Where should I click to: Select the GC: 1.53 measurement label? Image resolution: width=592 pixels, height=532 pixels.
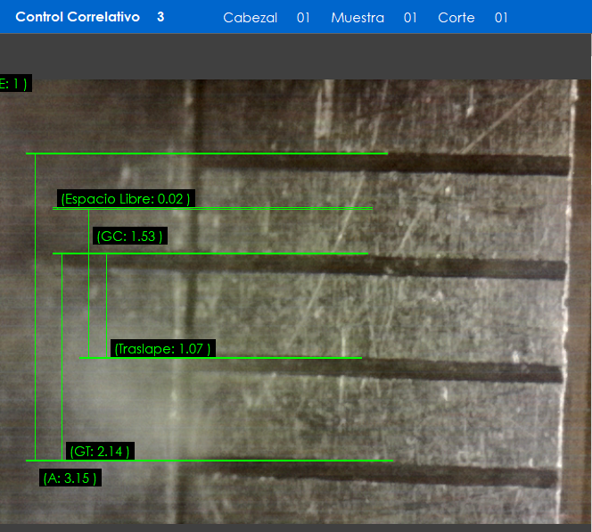point(128,237)
